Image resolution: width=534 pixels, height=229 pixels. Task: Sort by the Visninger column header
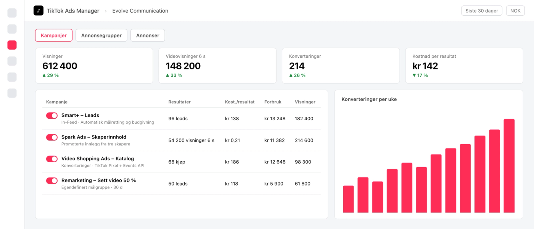pos(305,102)
